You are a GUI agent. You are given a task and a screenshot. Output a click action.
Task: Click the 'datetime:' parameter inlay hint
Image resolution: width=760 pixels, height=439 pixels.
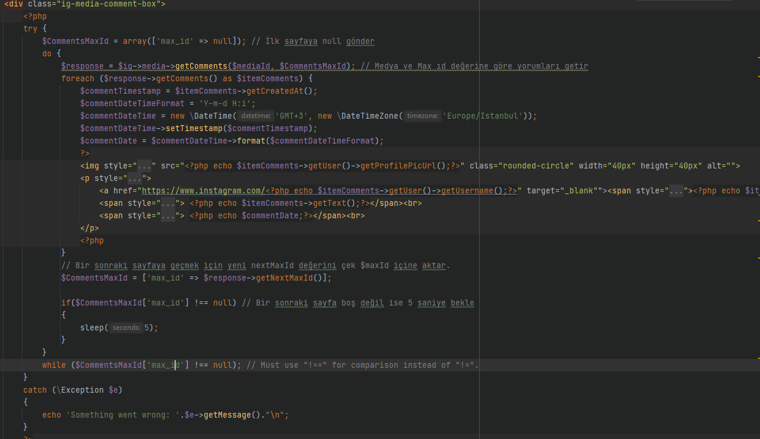point(256,116)
